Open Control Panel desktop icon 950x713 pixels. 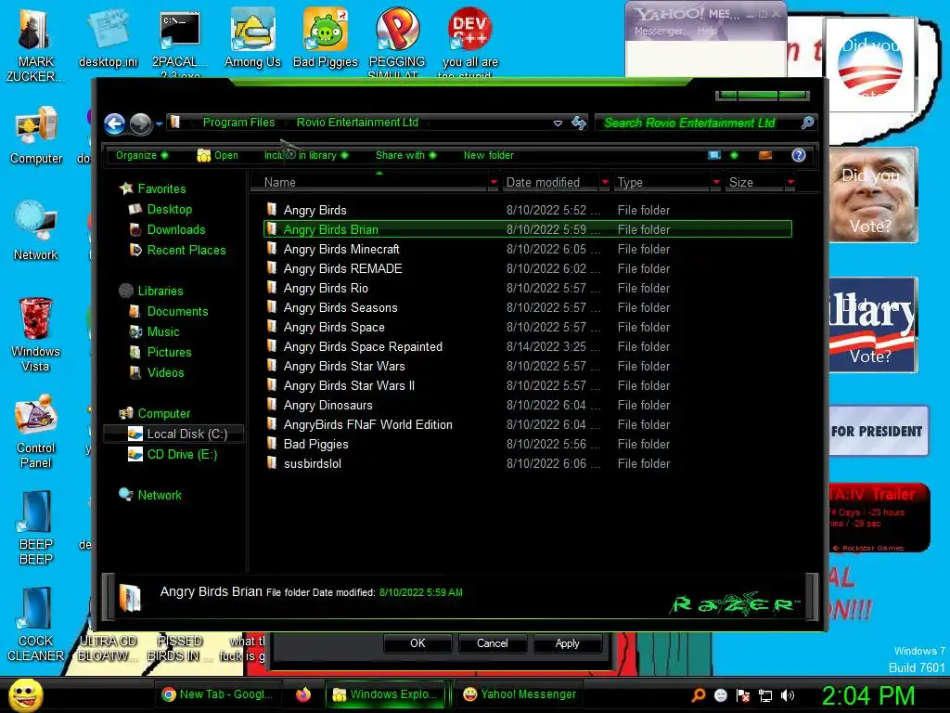[x=36, y=431]
